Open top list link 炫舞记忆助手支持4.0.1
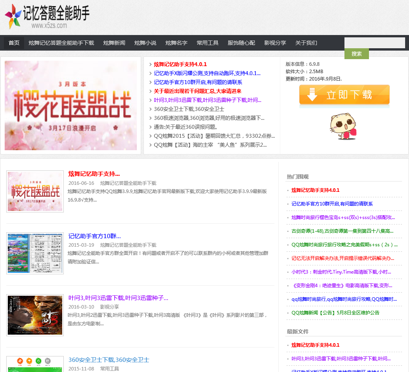 (x=180, y=64)
